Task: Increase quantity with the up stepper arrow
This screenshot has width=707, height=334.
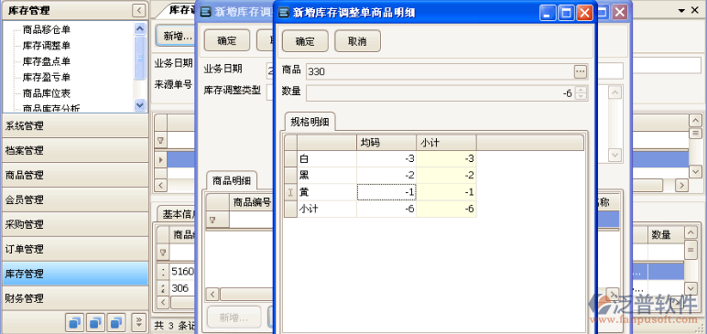Action: coord(582,91)
